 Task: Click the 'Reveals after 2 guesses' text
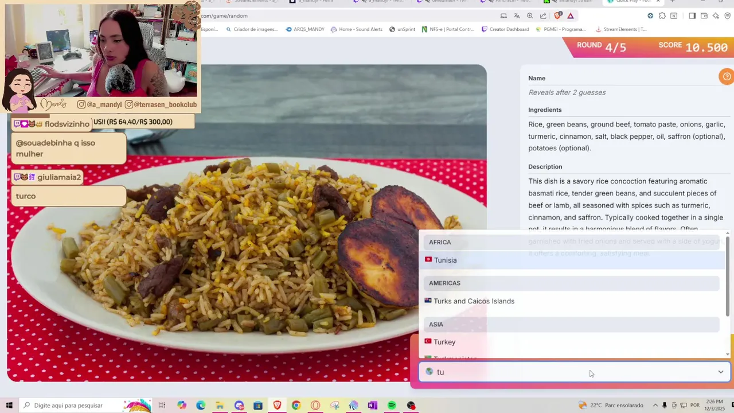coord(567,92)
